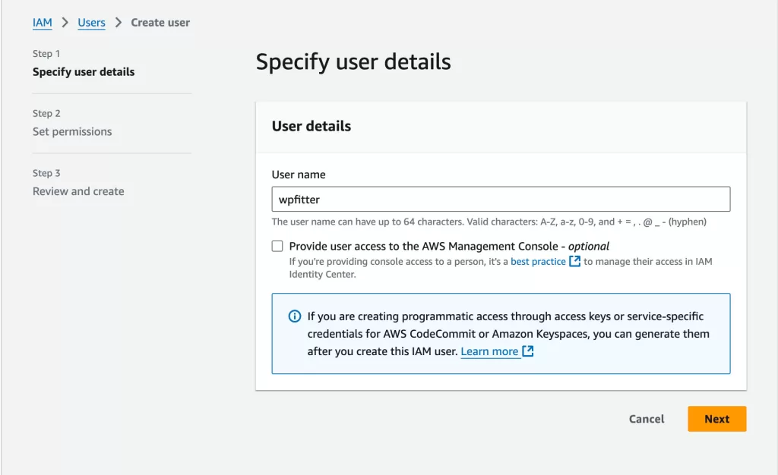Open the "Learn more" link
The height and width of the screenshot is (475, 778).
pyautogui.click(x=489, y=351)
